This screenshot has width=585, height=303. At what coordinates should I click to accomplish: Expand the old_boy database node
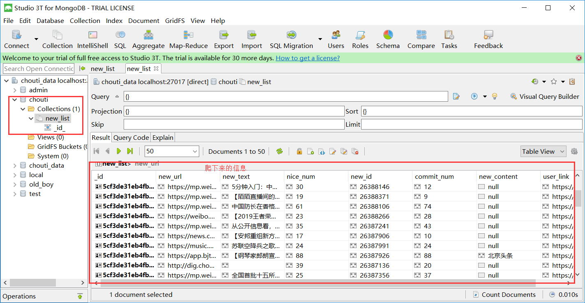[15, 185]
